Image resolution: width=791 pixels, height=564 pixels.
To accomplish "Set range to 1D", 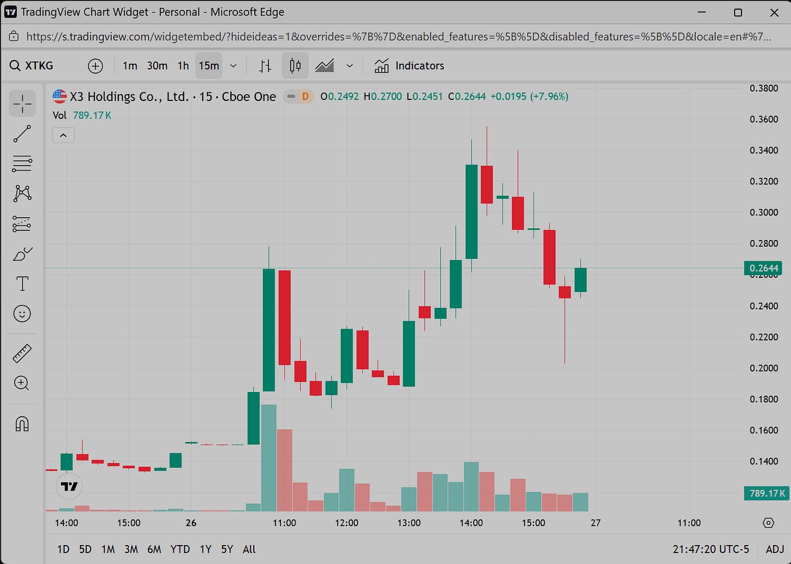I will point(63,549).
